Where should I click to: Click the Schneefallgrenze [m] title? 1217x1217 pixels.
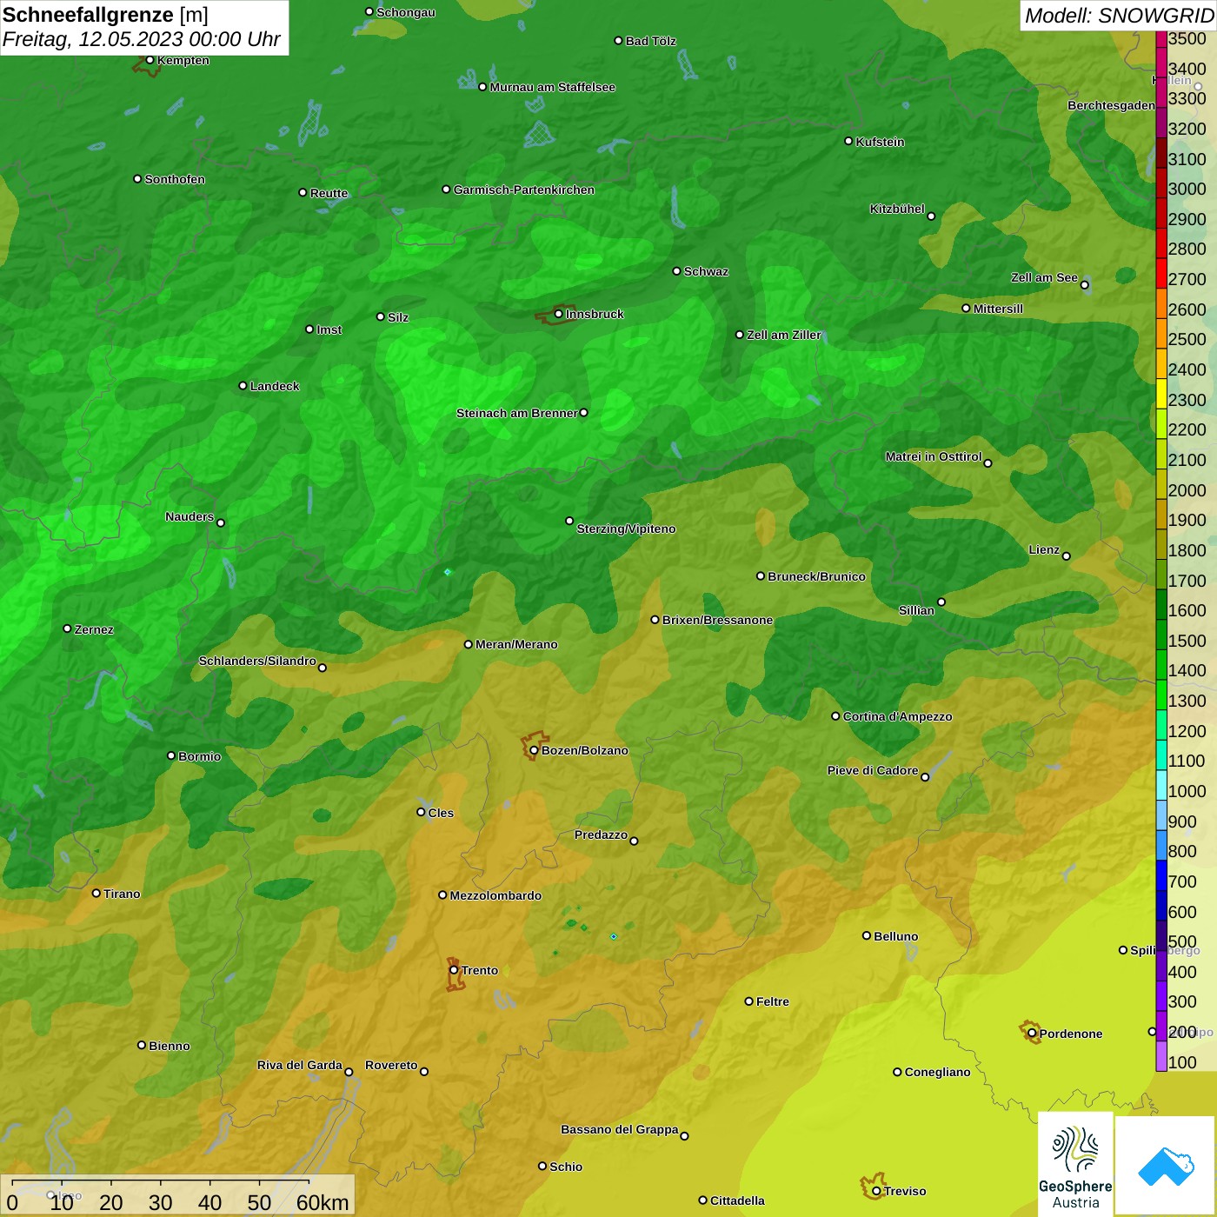click(x=105, y=15)
